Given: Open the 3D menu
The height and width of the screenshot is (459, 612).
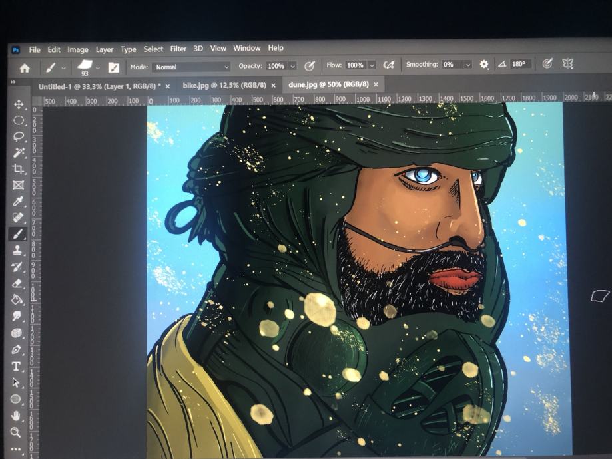Looking at the screenshot, I should coord(198,49).
